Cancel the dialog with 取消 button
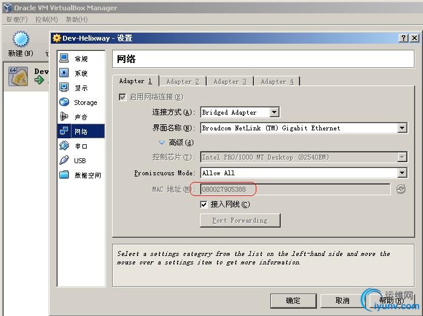Viewport: 423px width, 316px height. 342,301
